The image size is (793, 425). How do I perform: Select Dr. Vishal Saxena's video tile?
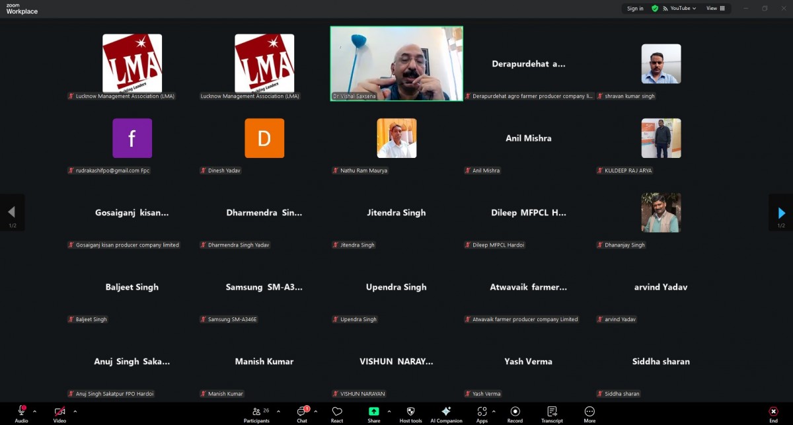point(397,63)
